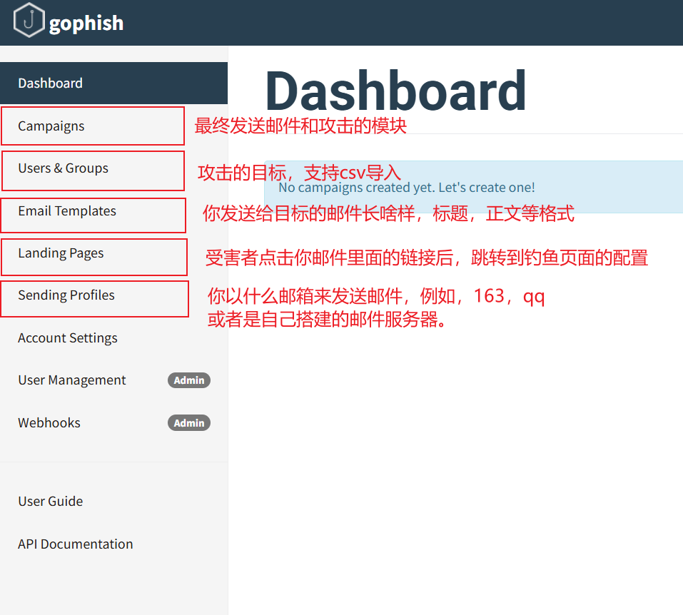Open the User Guide link
The width and height of the screenshot is (683, 615).
(51, 502)
